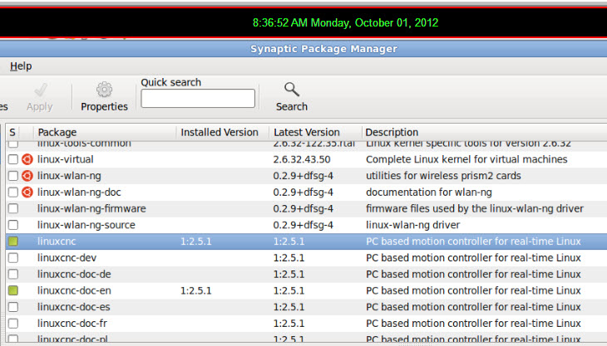Toggle the linux-virtual status checkbox

pyautogui.click(x=13, y=159)
